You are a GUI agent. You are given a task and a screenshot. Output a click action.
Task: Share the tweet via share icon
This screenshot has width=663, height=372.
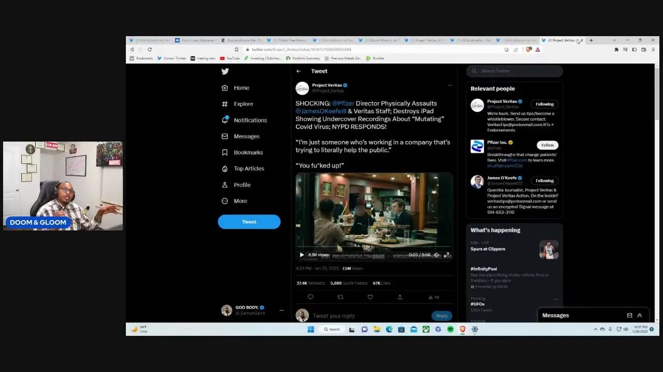400,297
